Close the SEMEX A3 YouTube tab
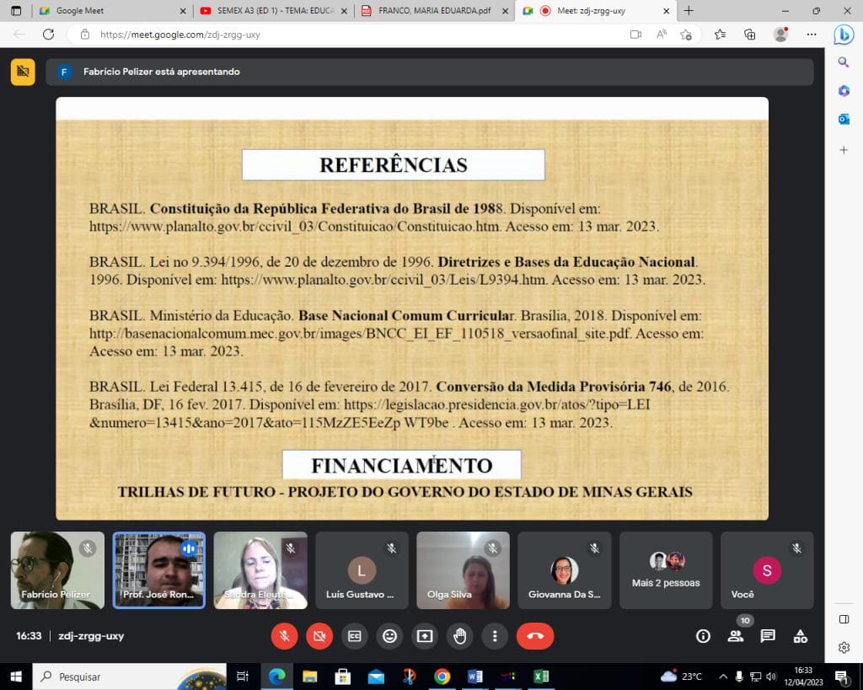 [344, 11]
